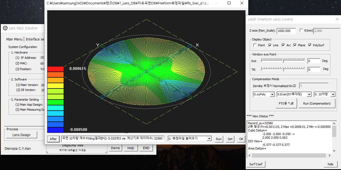Click the FTS용 *.dll button

286,103
